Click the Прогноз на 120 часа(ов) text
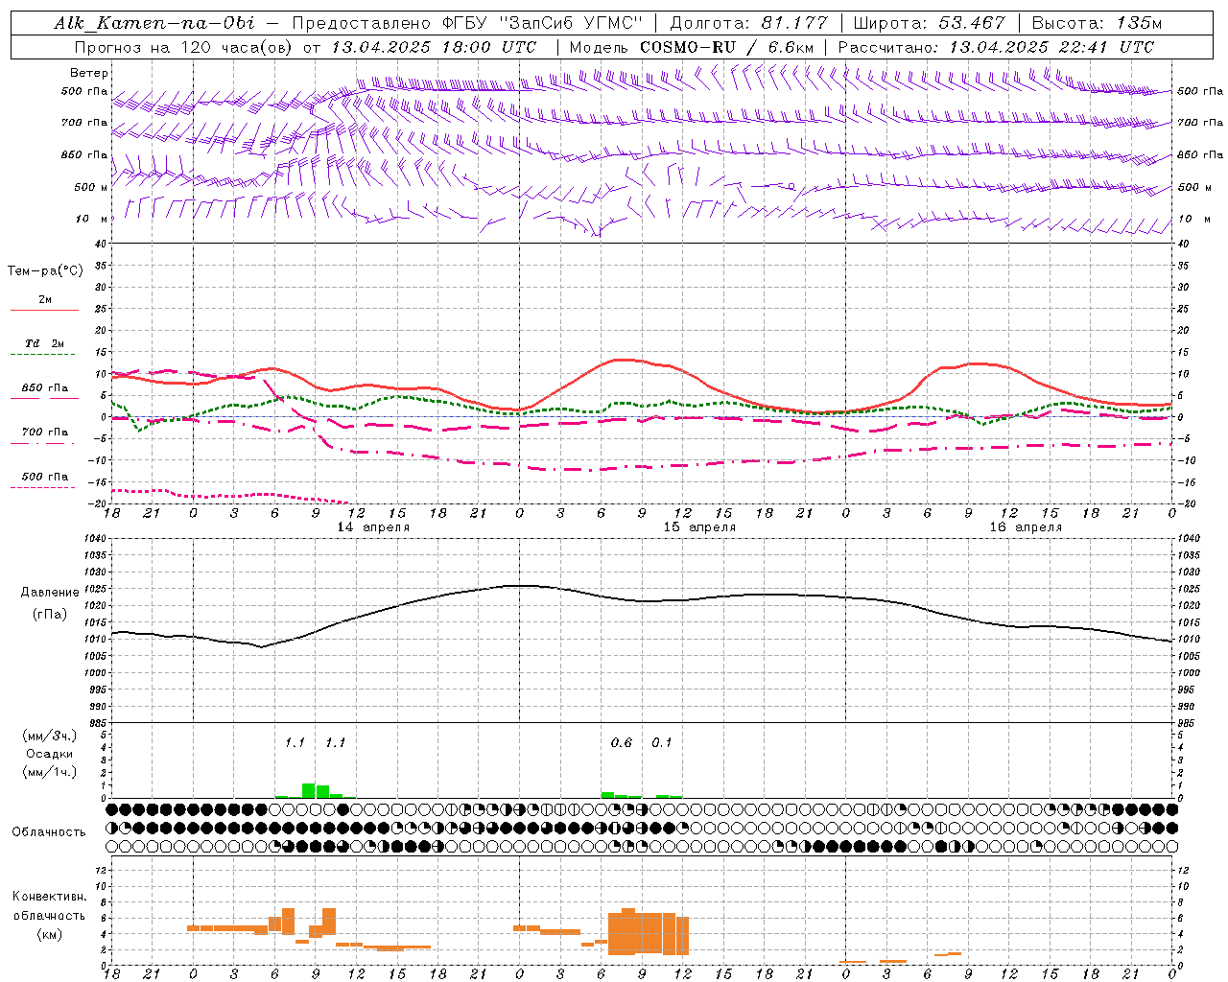The width and height of the screenshot is (1228, 982). (x=185, y=47)
